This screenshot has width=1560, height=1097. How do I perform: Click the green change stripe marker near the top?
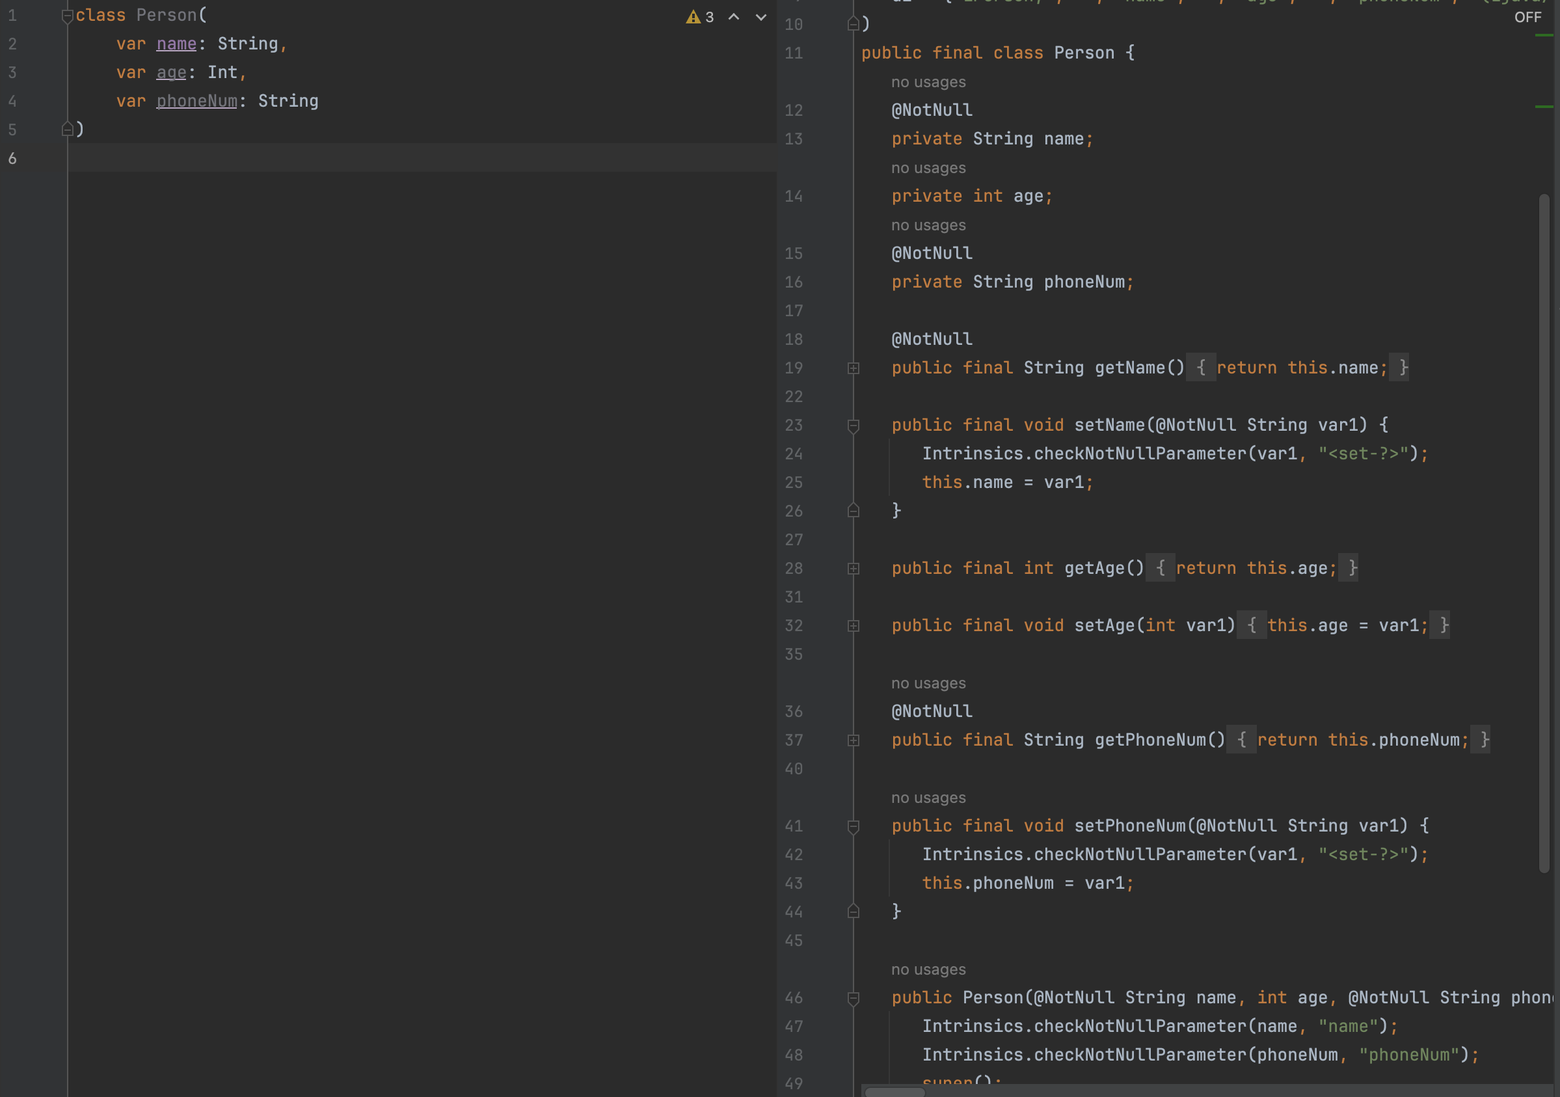tap(1544, 35)
